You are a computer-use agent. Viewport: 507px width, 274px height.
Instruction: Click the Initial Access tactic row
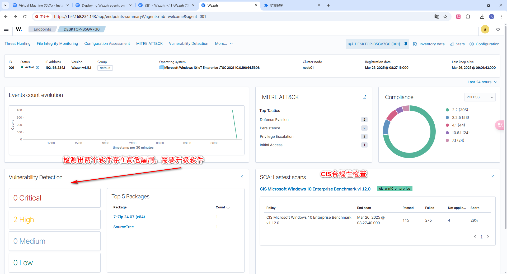coord(313,145)
